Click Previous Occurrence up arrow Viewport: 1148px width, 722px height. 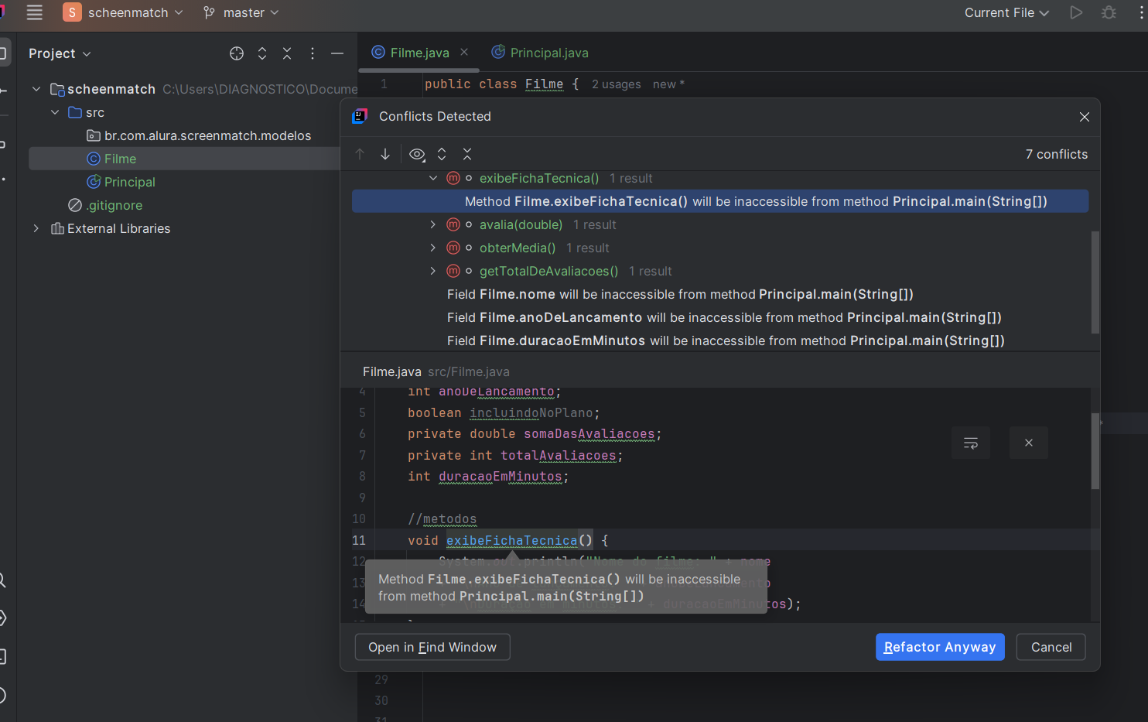pyautogui.click(x=360, y=154)
